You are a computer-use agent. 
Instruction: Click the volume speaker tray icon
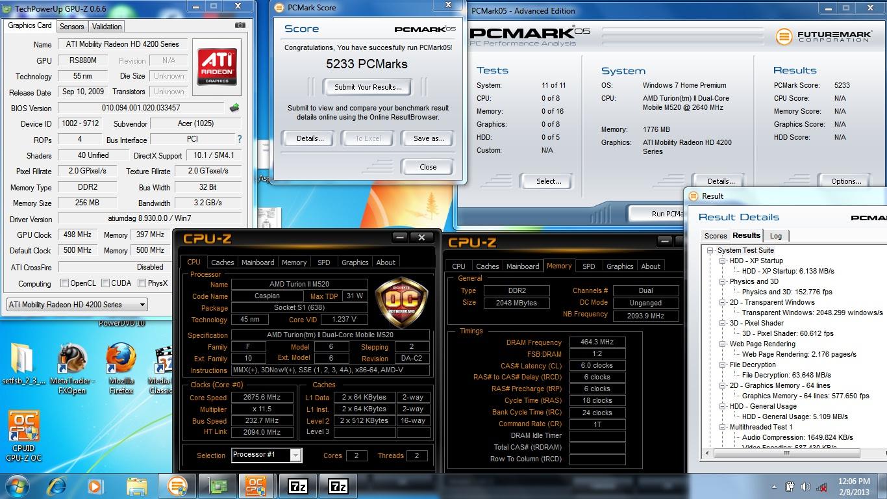pyautogui.click(x=806, y=486)
